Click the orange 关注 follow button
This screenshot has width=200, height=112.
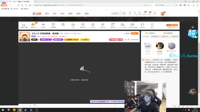[x=134, y=33]
